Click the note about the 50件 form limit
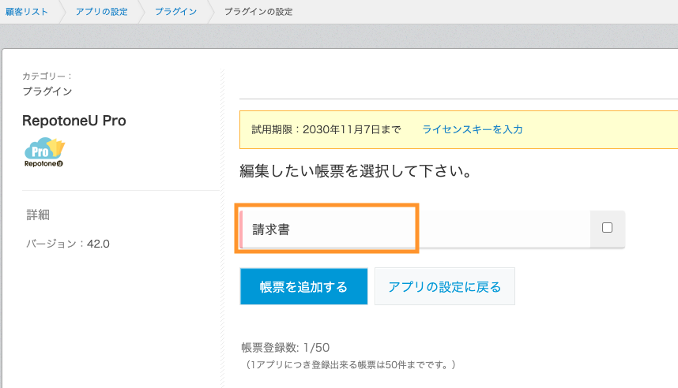678x388 pixels. 349,364
